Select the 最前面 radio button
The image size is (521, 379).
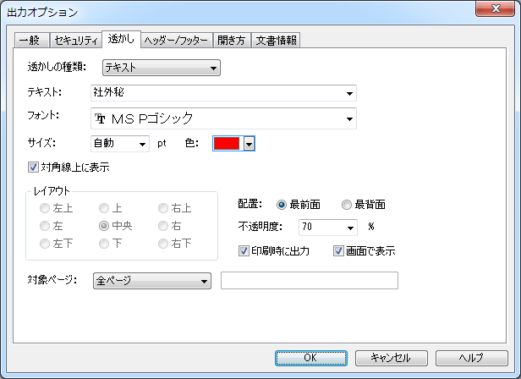(282, 205)
